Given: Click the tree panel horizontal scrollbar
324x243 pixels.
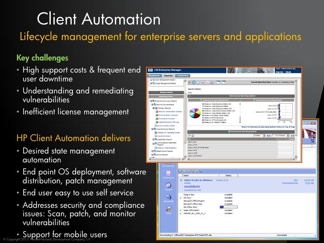Looking at the screenshot, I should click(x=166, y=159).
